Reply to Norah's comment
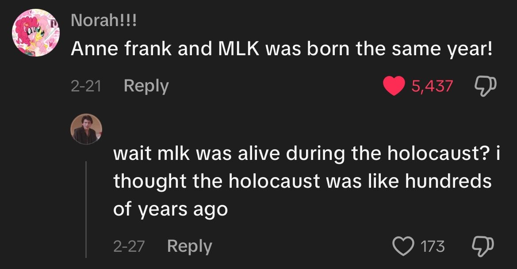The height and width of the screenshot is (269, 517). click(x=146, y=86)
